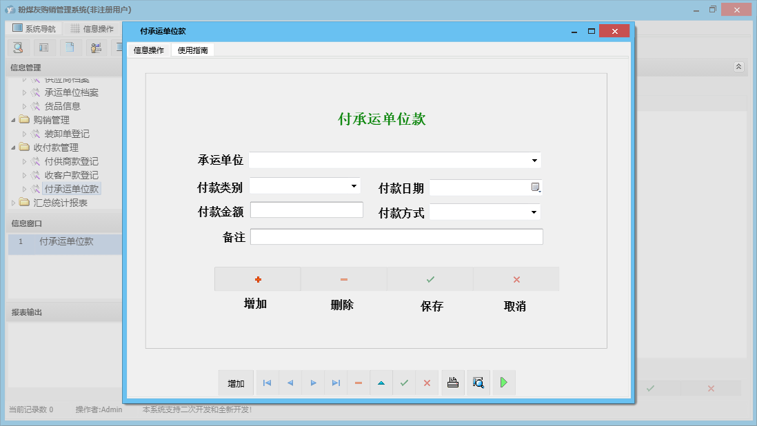This screenshot has height=426, width=757.
Task: Click the red X cancel icon in toolbar
Action: pos(427,383)
